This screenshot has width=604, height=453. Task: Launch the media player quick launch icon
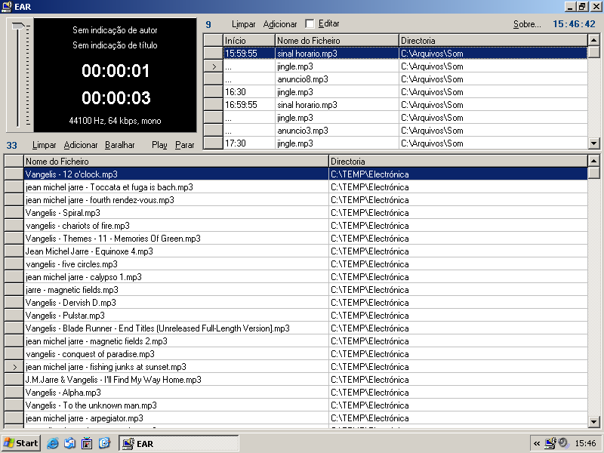click(x=87, y=443)
